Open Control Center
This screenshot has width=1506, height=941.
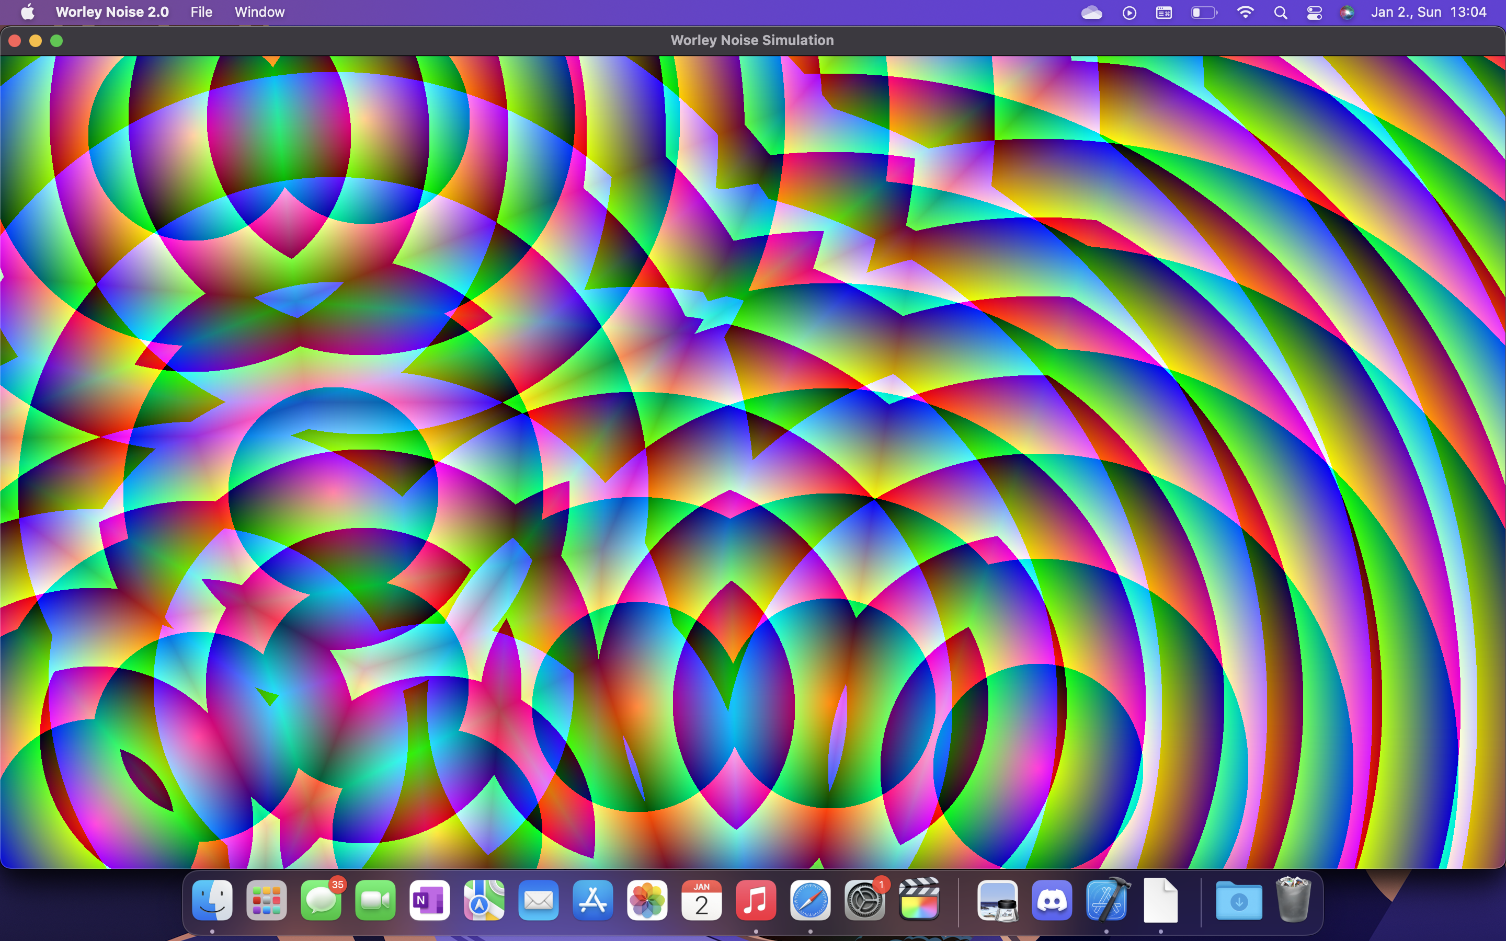pos(1314,13)
